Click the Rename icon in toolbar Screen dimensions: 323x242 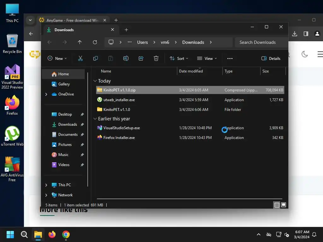[126, 58]
